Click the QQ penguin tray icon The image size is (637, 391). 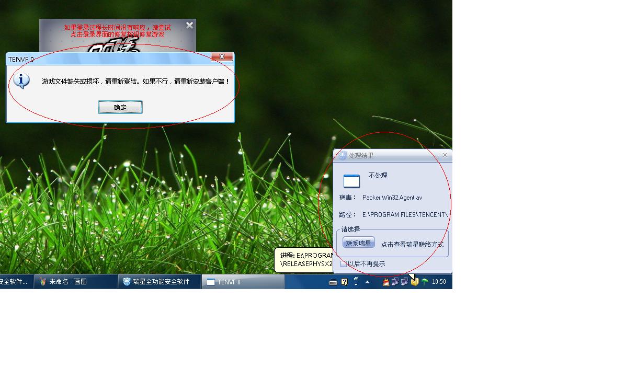pos(386,282)
